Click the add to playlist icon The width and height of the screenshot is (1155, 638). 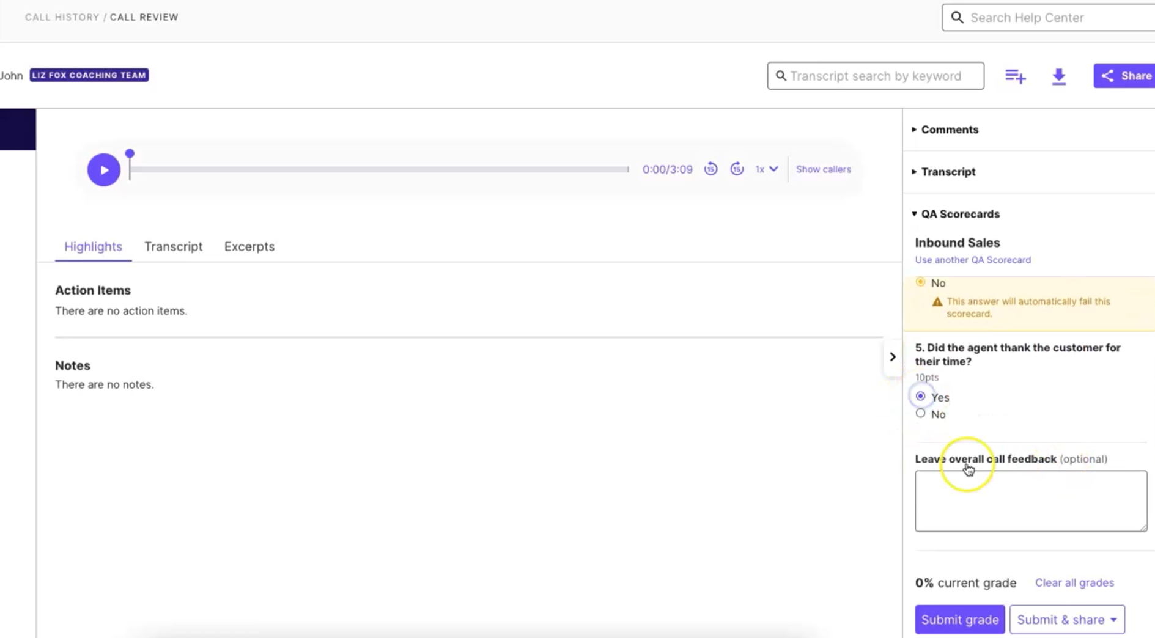[1015, 76]
